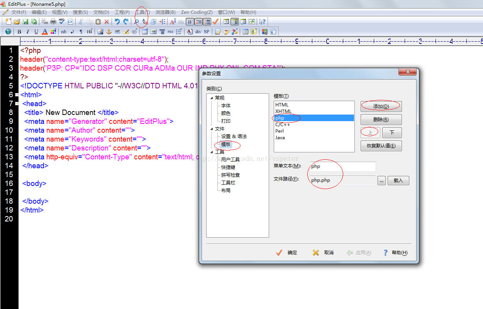
Task: Apply Italic from HTML toolbar
Action: coord(27,32)
